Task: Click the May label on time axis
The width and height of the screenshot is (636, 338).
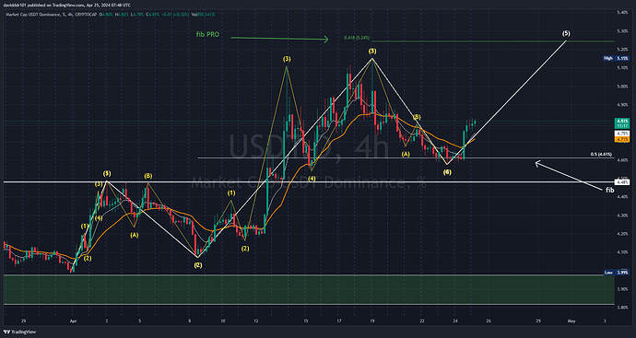Action: coord(571,321)
